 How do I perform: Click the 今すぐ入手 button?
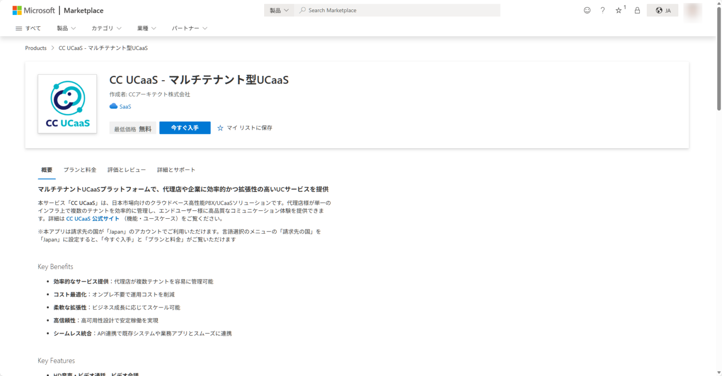pos(185,128)
